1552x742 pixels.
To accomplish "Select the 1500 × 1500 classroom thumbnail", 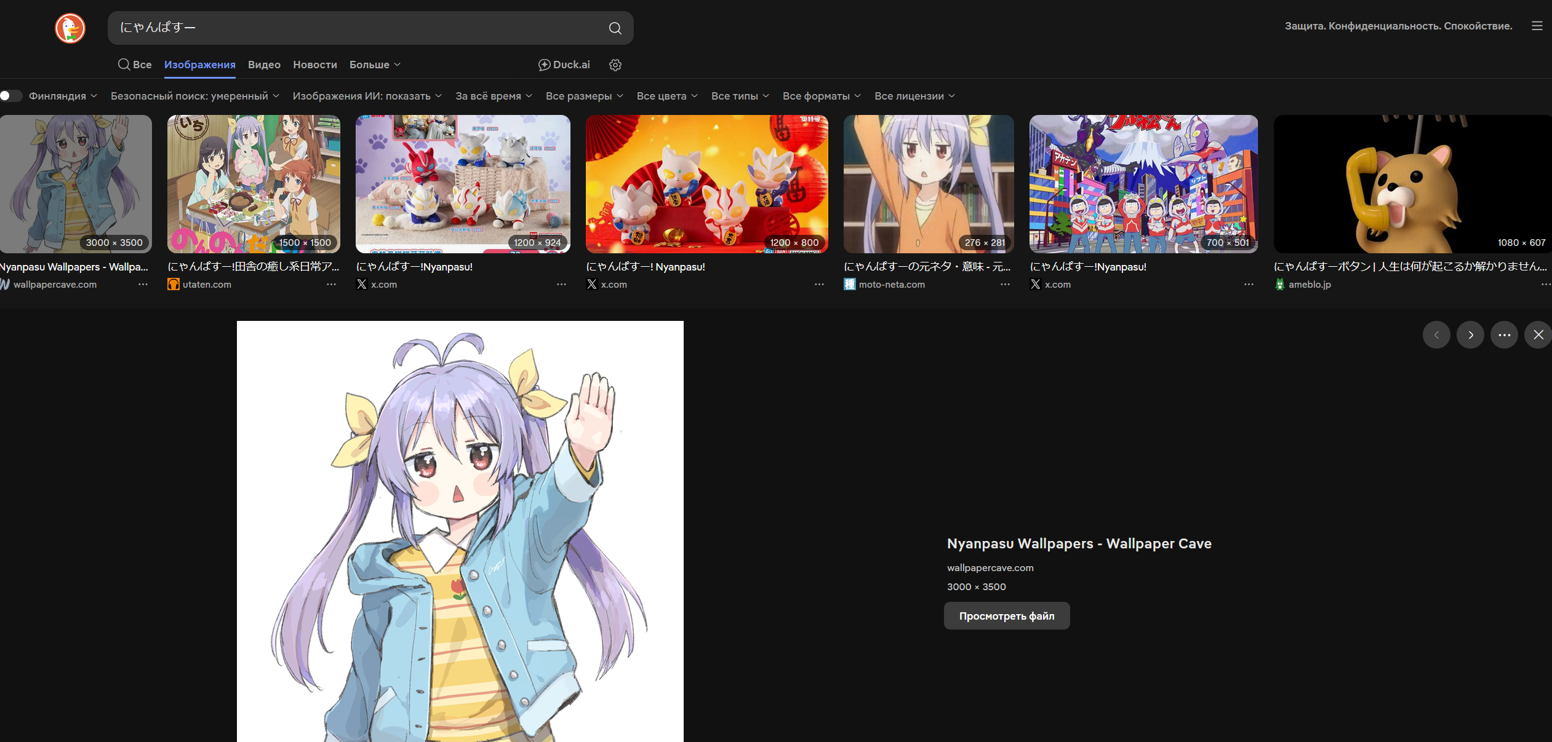I will coord(254,184).
